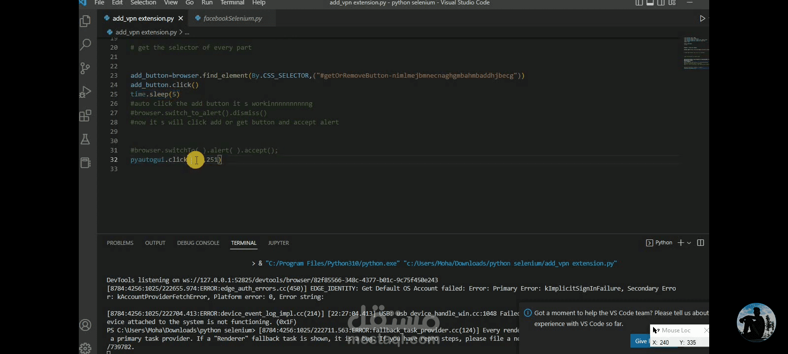Open the Extensions view
Image resolution: width=788 pixels, height=354 pixels.
[x=85, y=116]
